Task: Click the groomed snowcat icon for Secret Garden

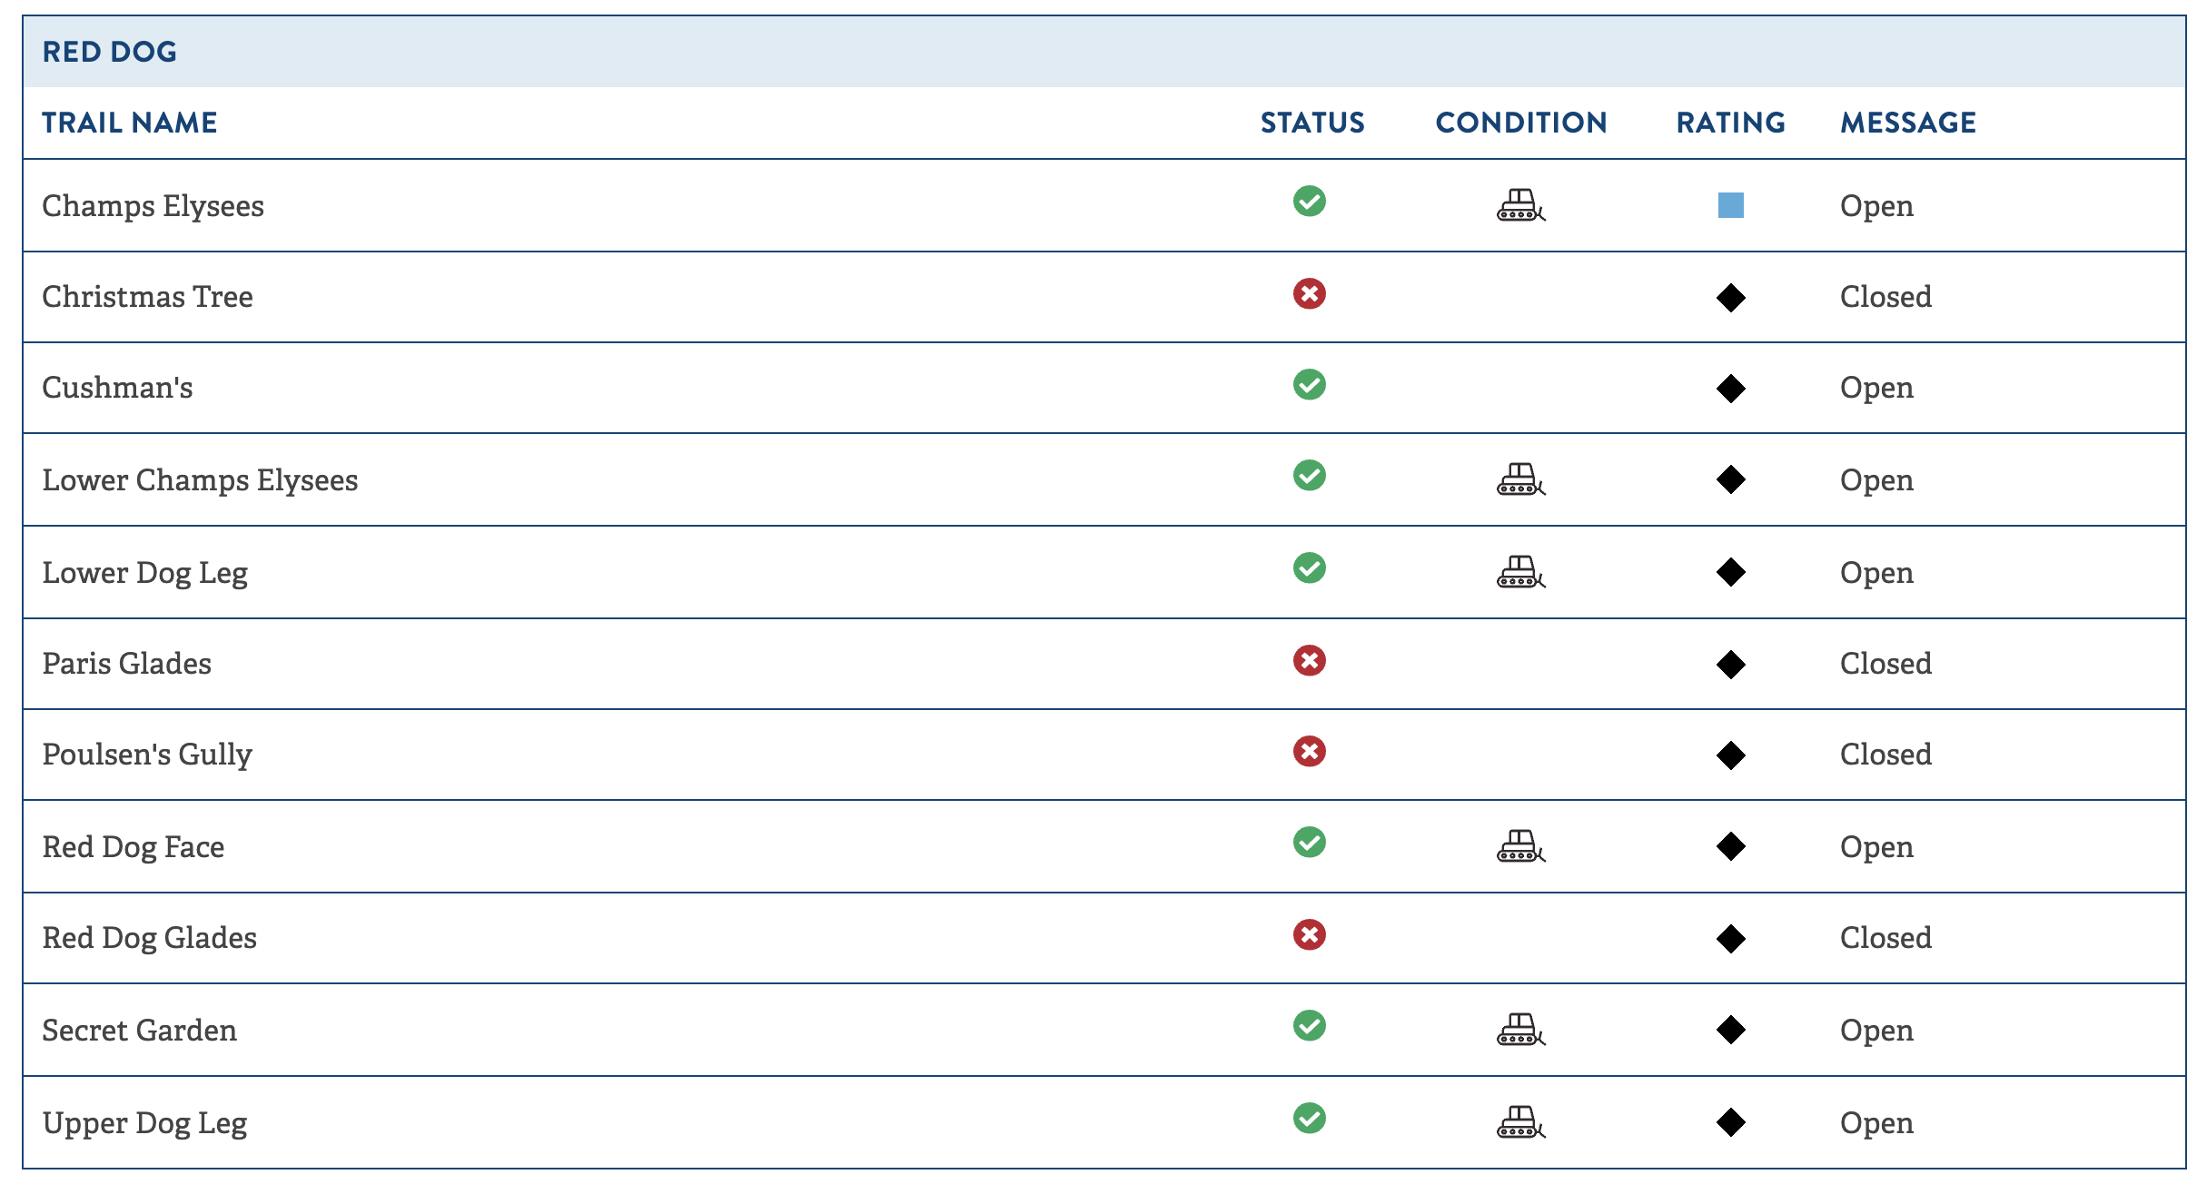Action: click(1520, 1030)
